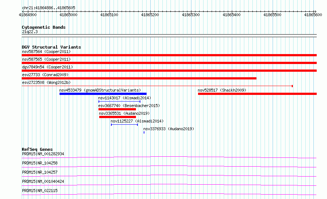Click the blue bracket line of nsv1125227
The image size is (327, 199).
(125, 125)
